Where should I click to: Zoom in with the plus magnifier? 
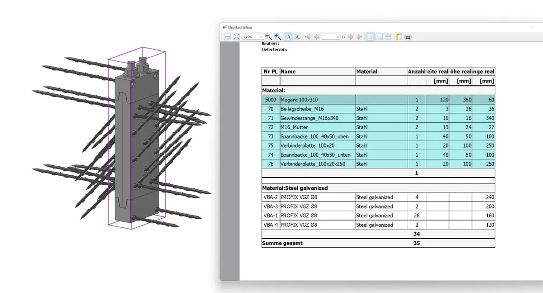[x=278, y=37]
